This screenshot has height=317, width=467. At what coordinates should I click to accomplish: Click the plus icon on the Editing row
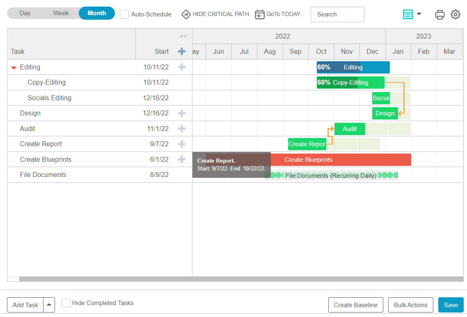click(x=182, y=67)
